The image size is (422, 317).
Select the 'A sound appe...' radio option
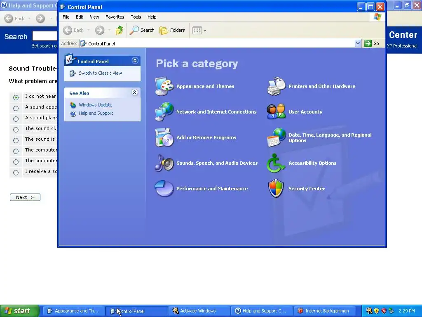pos(16,109)
